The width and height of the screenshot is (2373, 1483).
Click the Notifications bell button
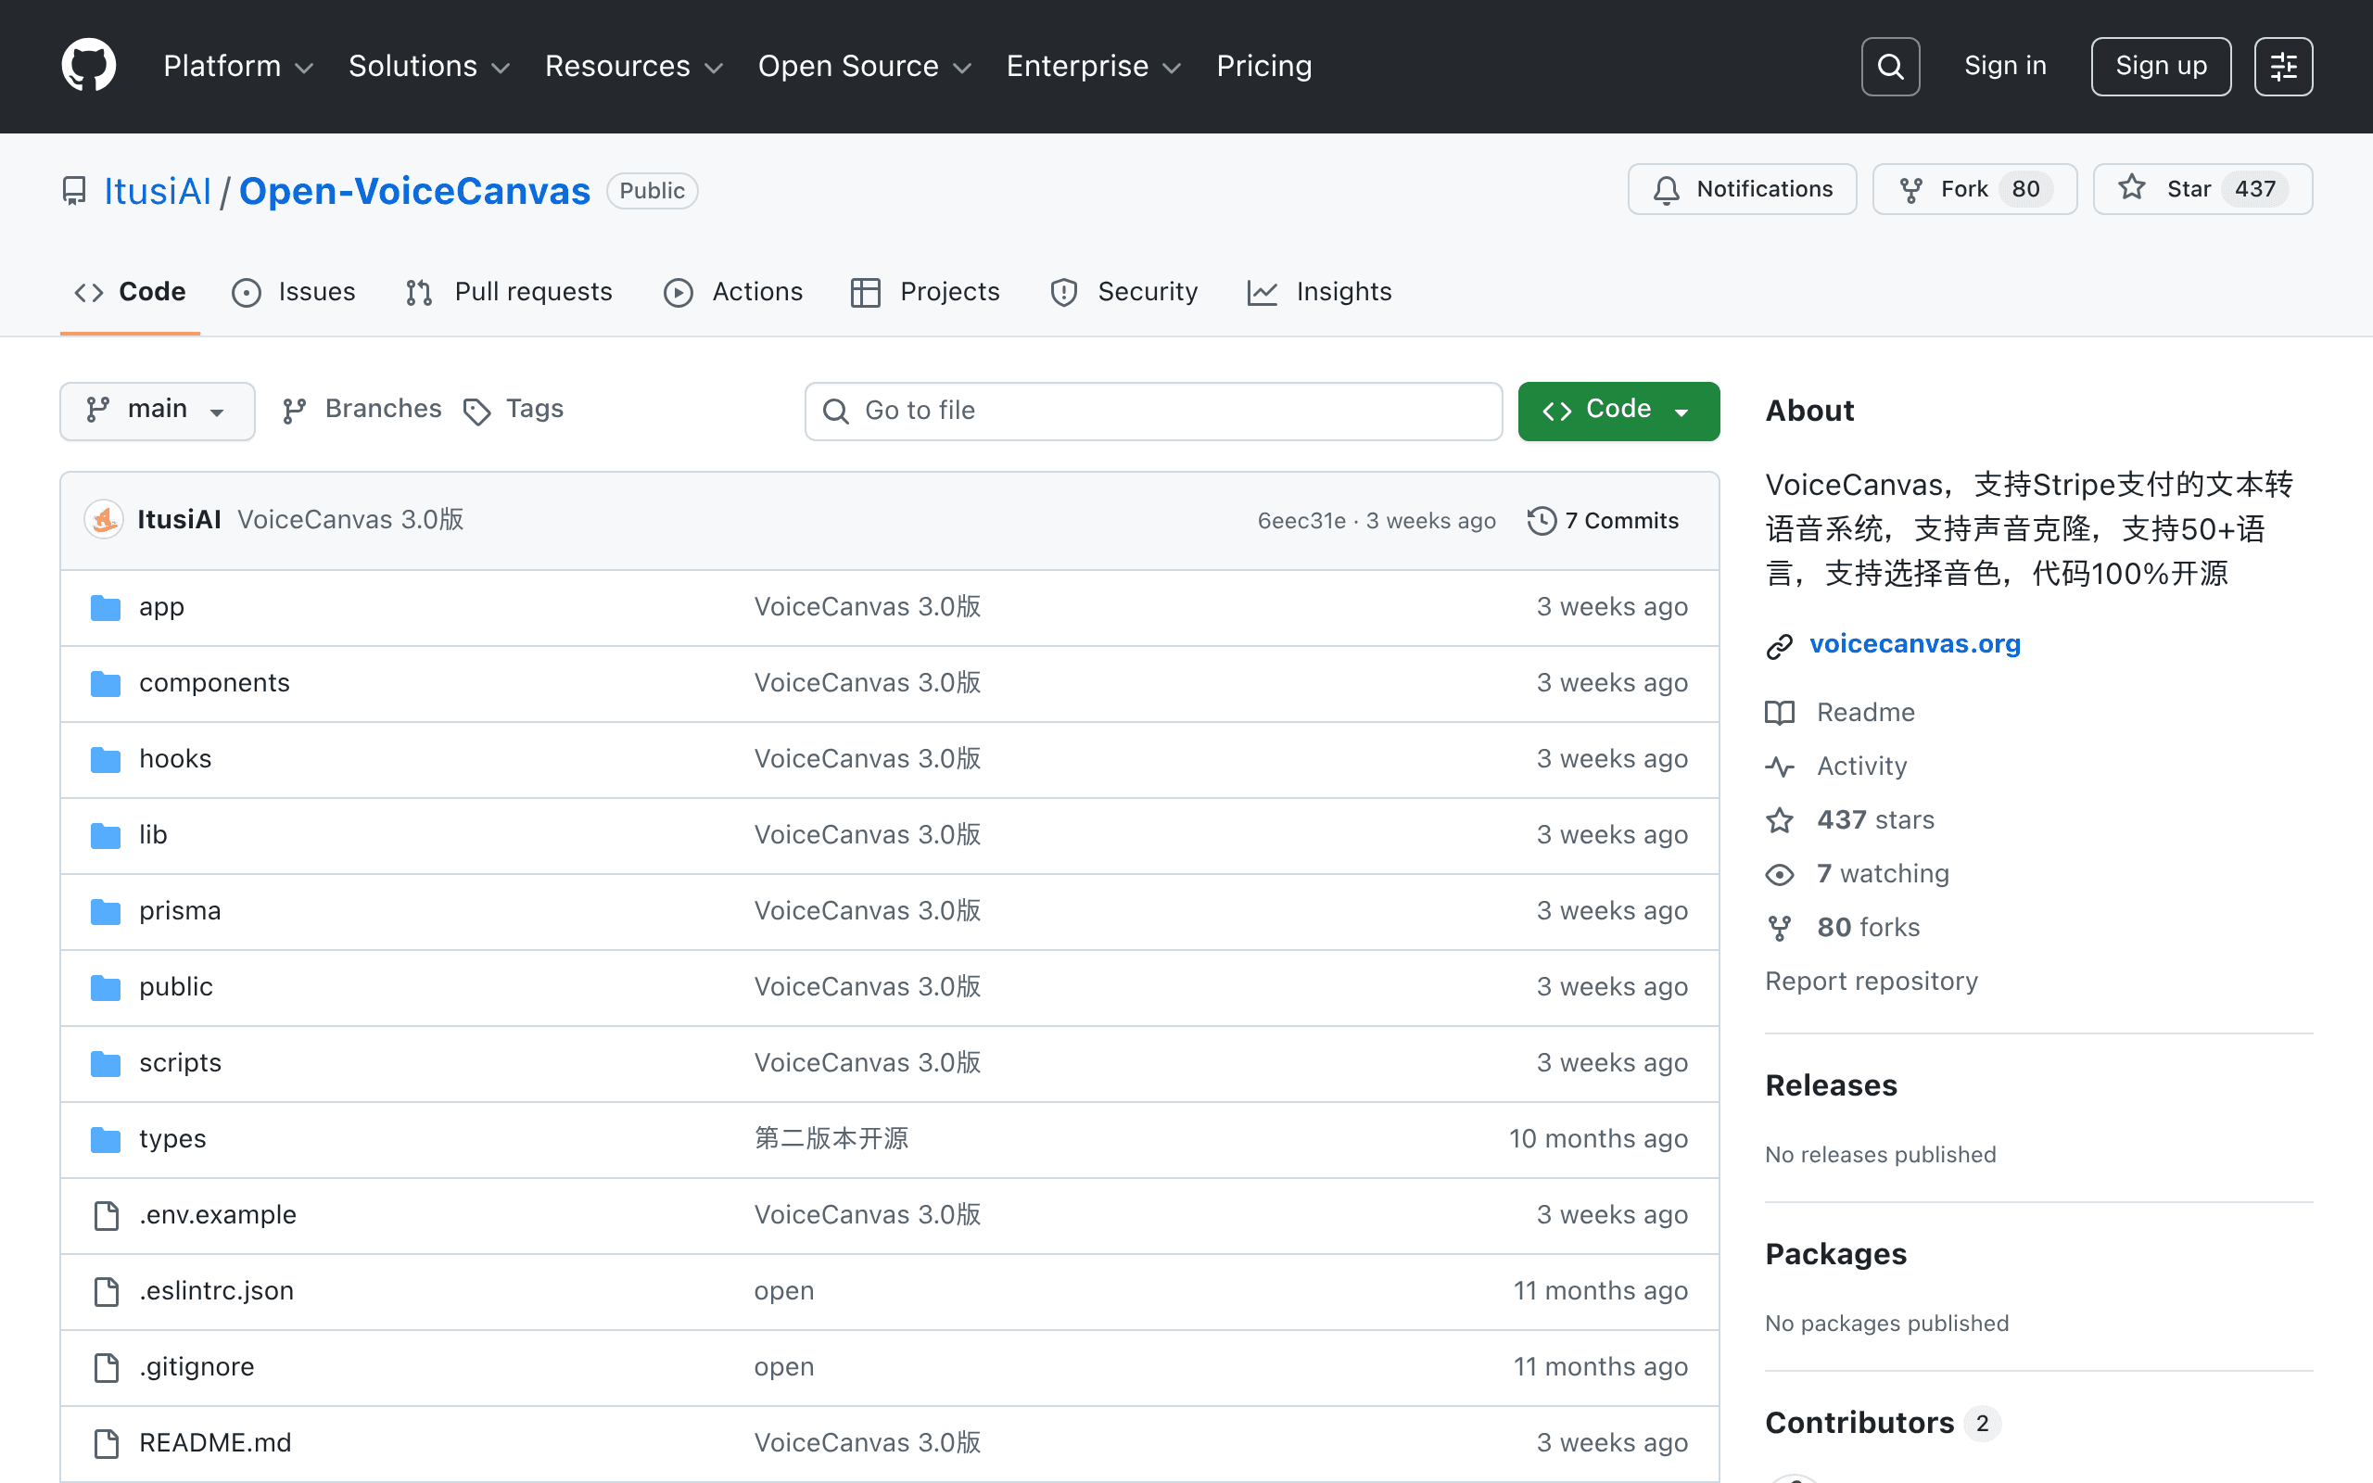(x=1742, y=189)
